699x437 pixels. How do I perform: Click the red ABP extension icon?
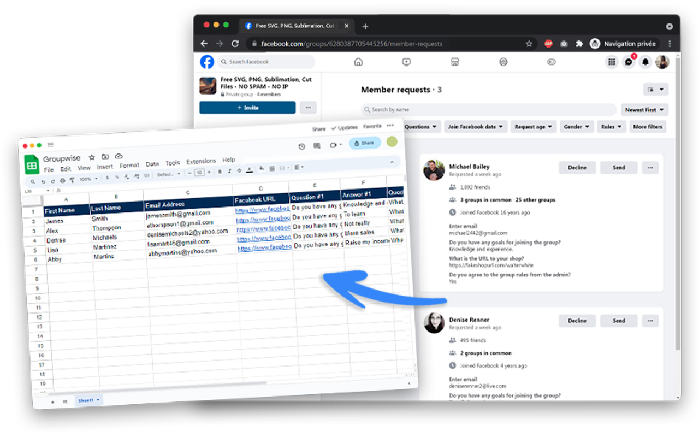pyautogui.click(x=548, y=44)
